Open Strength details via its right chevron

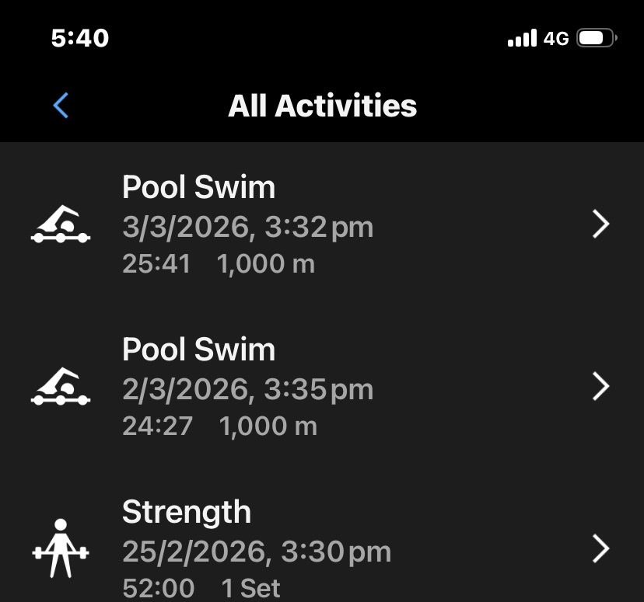[600, 548]
